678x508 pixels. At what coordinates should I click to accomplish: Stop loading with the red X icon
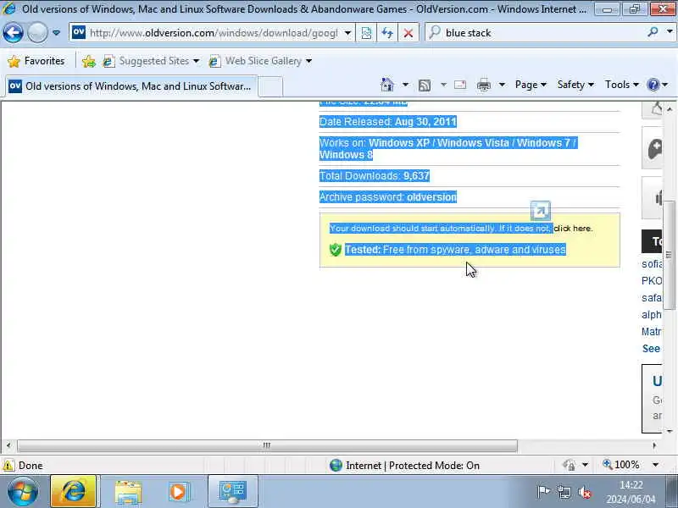tap(408, 33)
